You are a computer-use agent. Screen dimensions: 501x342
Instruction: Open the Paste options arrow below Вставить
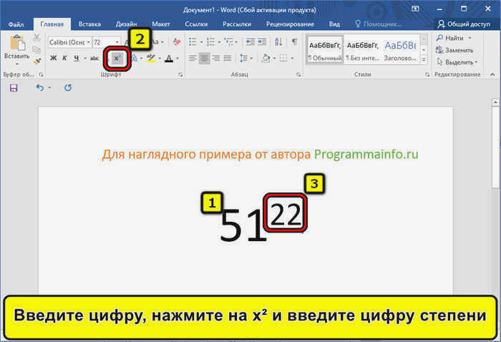(x=17, y=64)
